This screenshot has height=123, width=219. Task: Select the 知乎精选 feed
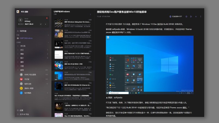click(x=28, y=93)
